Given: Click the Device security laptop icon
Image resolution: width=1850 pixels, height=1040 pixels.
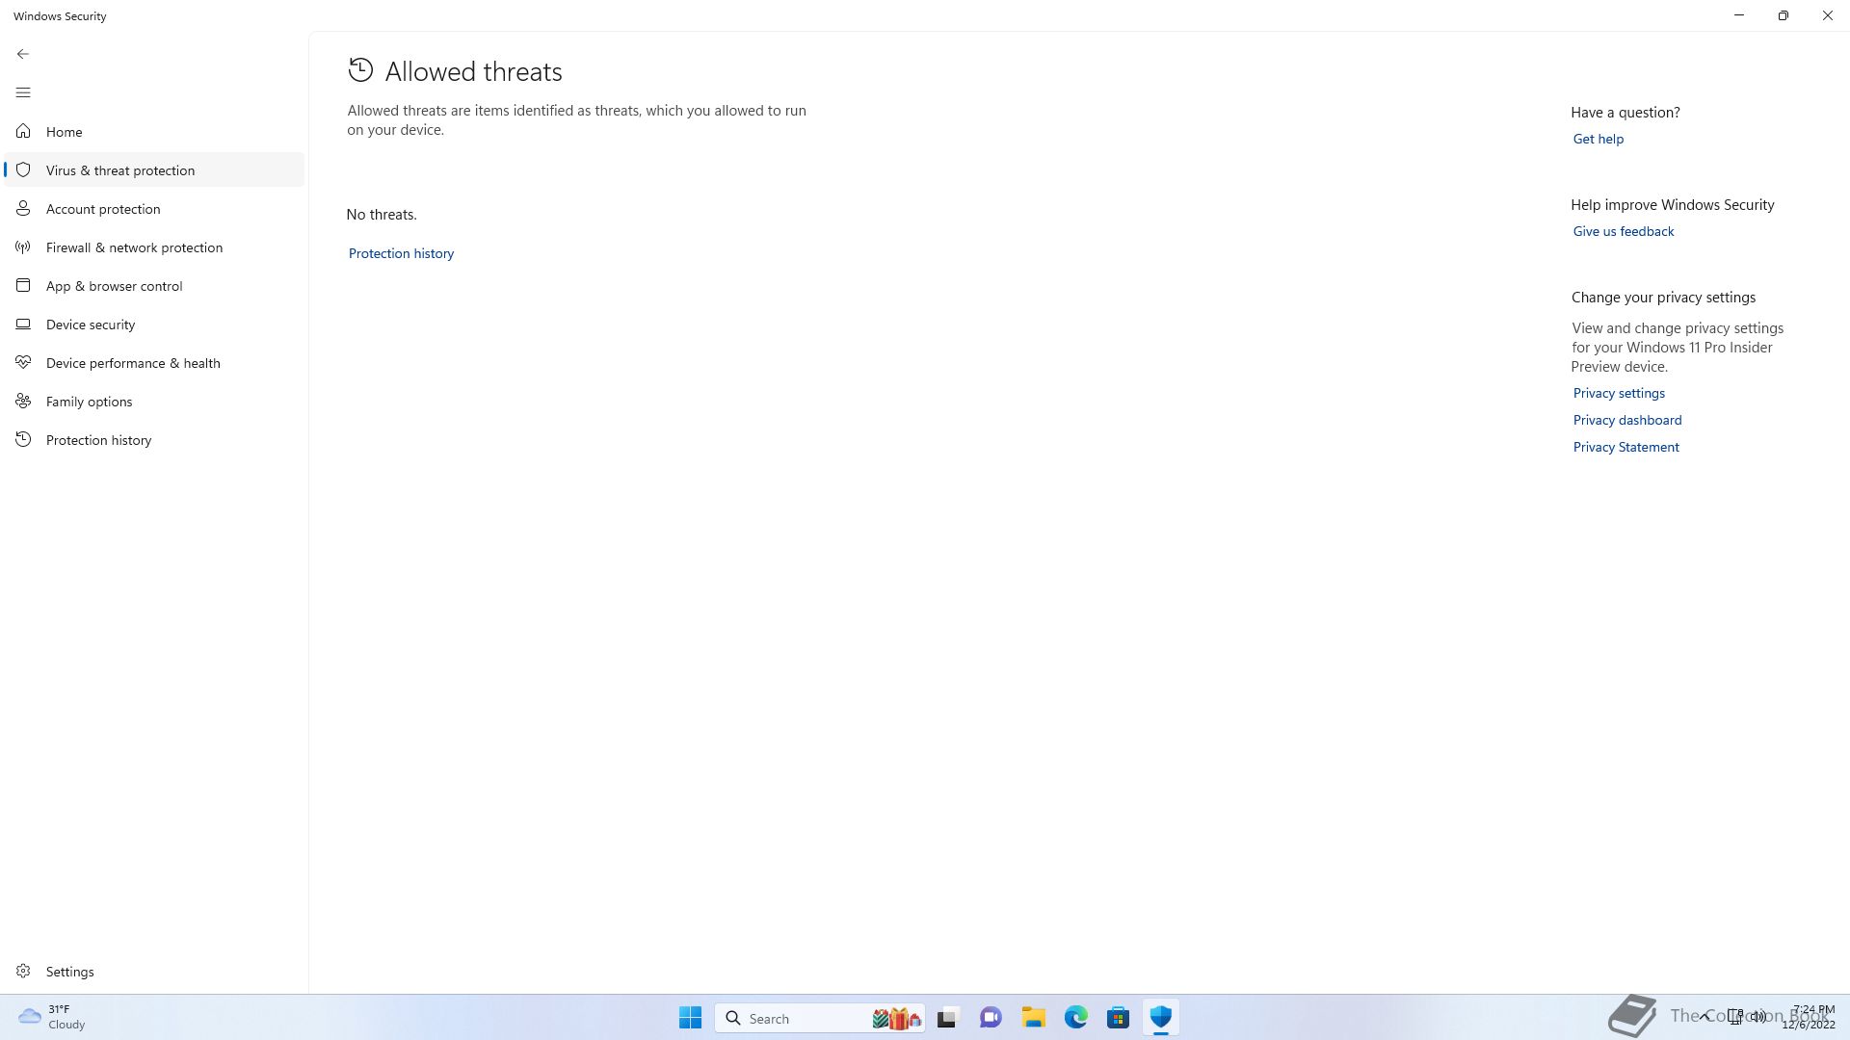Looking at the screenshot, I should point(23,325).
